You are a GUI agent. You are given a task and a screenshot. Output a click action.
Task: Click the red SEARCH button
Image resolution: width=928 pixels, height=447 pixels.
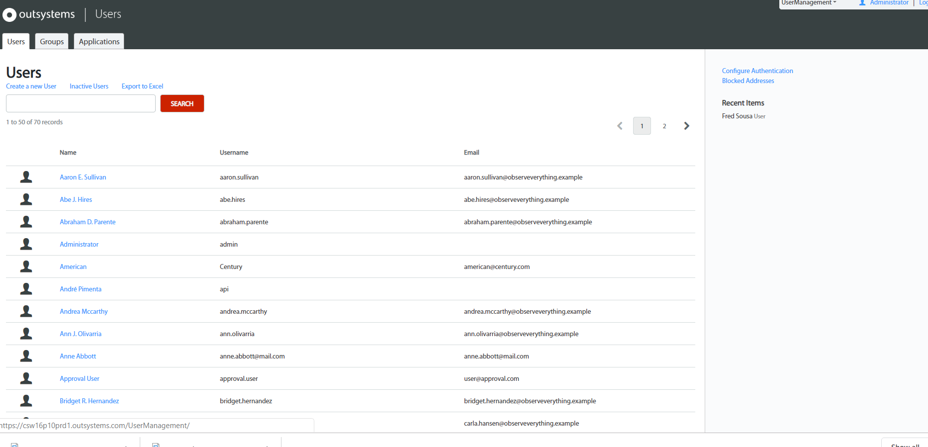point(182,103)
